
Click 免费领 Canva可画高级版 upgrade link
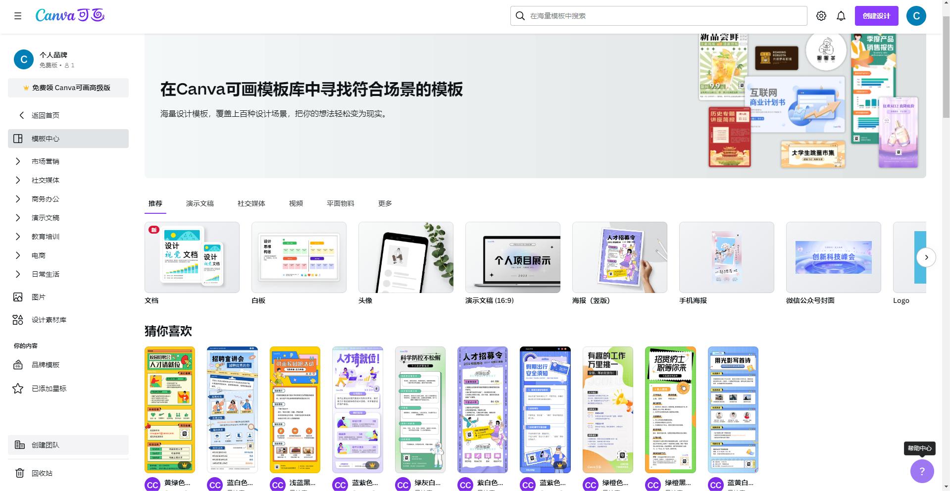tap(68, 88)
